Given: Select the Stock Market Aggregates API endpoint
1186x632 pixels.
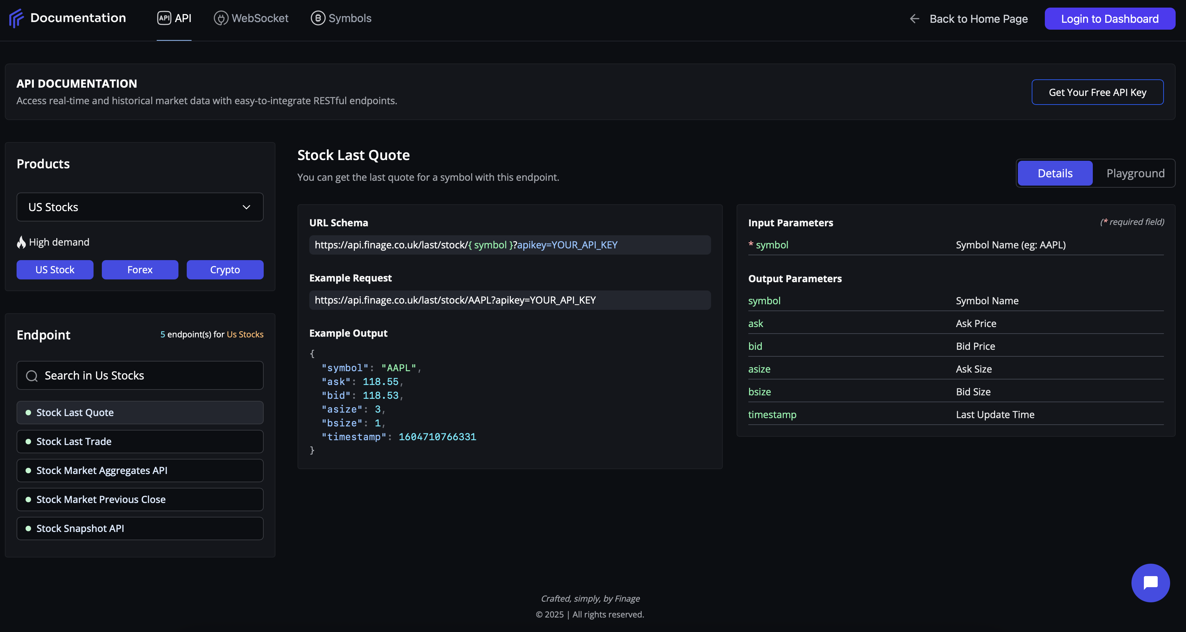Looking at the screenshot, I should click(x=140, y=471).
